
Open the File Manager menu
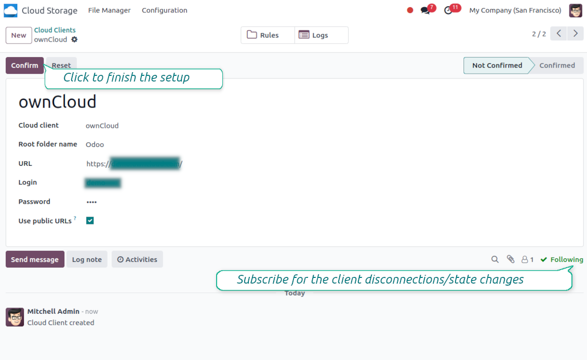109,10
